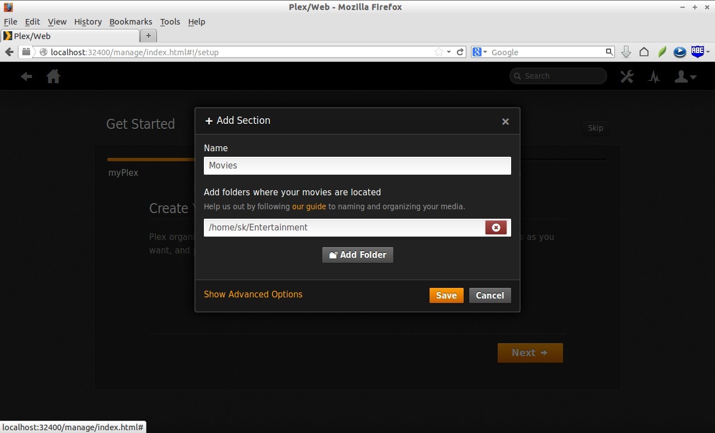This screenshot has width=715, height=433.
Task: Go to Firefox home page icon
Action: coord(644,52)
